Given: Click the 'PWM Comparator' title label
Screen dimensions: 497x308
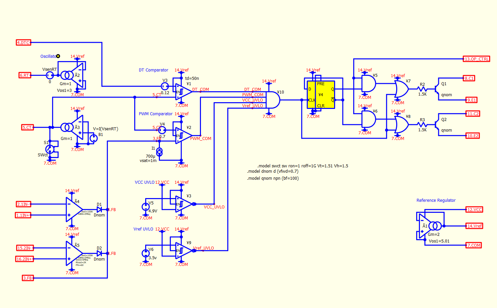Looking at the screenshot, I should [156, 114].
